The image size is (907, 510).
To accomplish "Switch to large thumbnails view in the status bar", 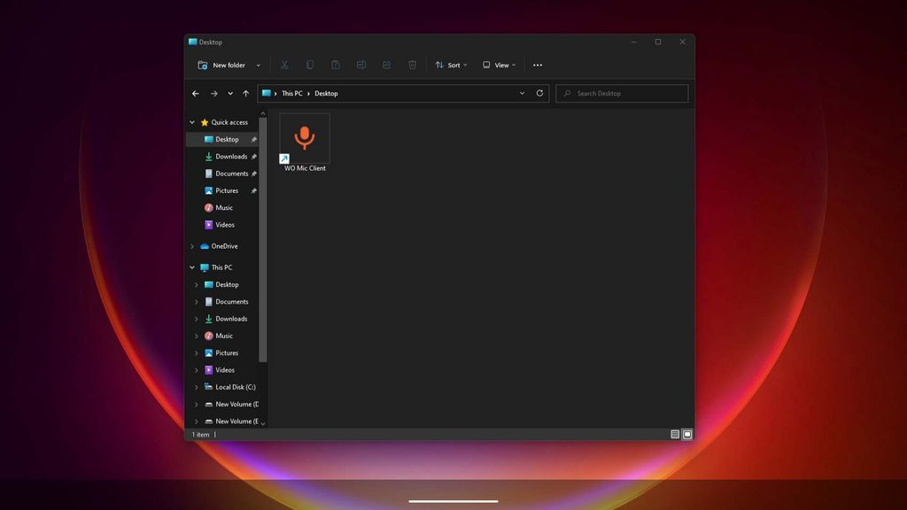I will 687,434.
